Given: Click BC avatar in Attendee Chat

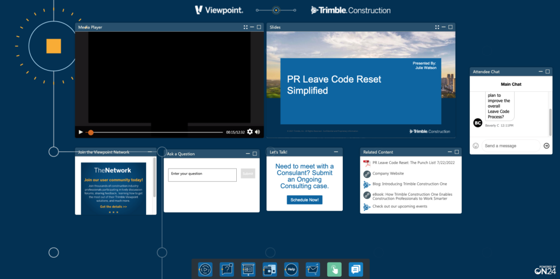Looking at the screenshot, I should [x=478, y=123].
